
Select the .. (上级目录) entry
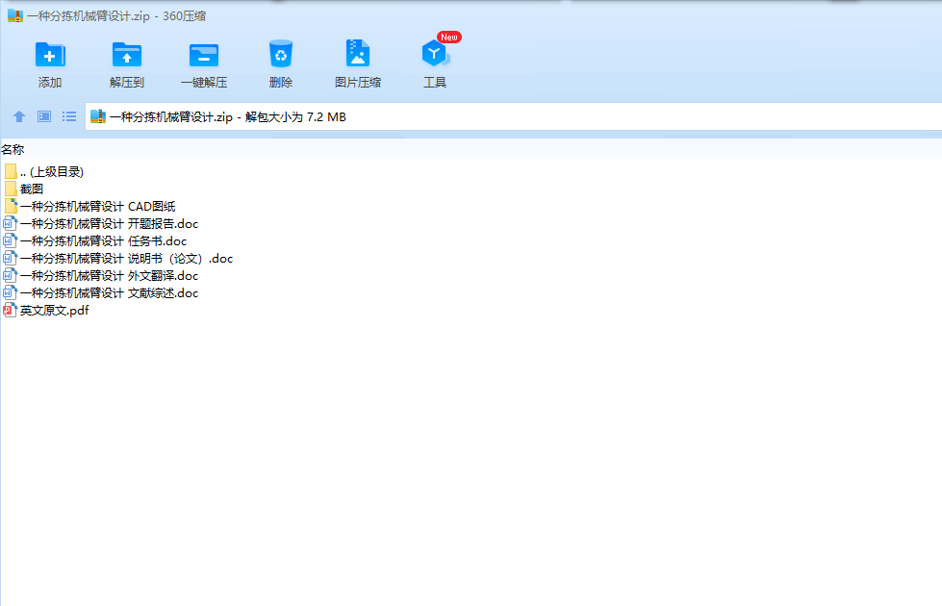52,172
